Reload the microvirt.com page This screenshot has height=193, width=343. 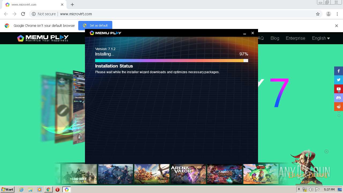click(x=23, y=14)
